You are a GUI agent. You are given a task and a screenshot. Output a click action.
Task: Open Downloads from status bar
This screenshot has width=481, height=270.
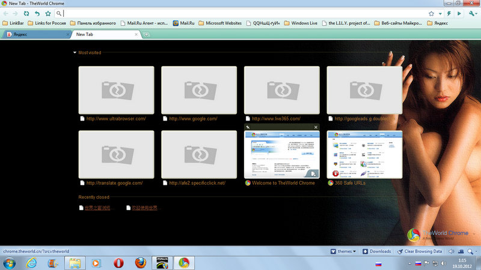click(x=377, y=251)
